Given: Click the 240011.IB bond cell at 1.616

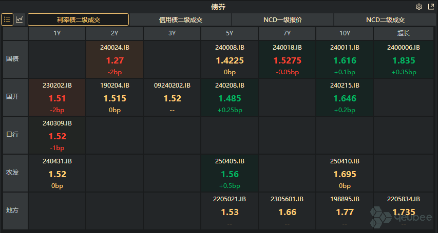Looking at the screenshot, I should point(345,59).
